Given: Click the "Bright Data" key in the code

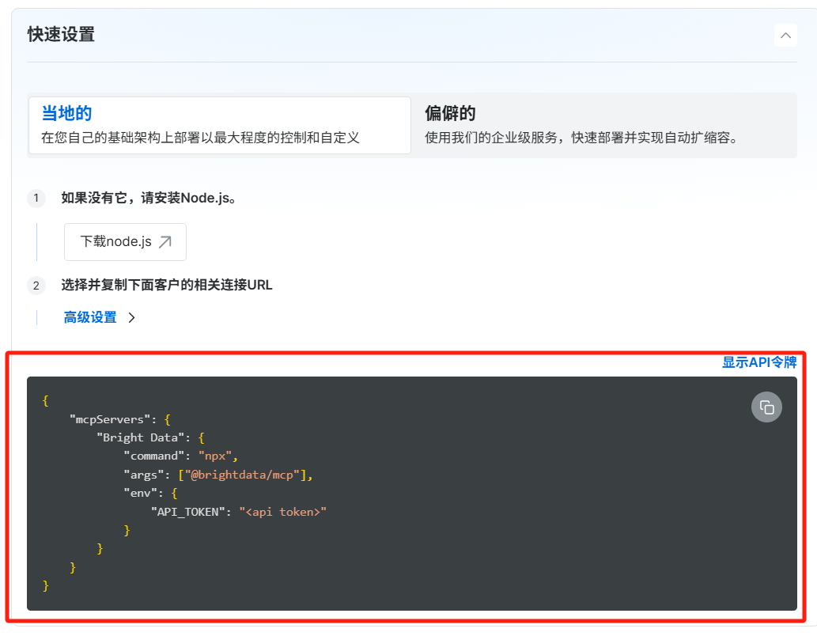Looking at the screenshot, I should click(x=141, y=438).
